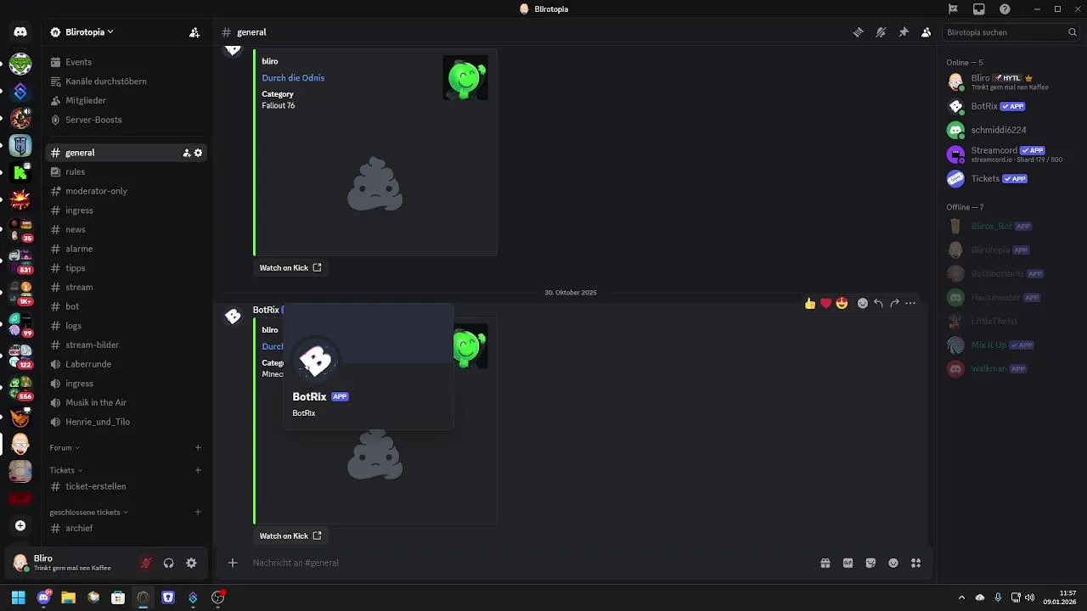The height and width of the screenshot is (611, 1087).
Task: Collapse the Forum category
Action: (x=65, y=447)
